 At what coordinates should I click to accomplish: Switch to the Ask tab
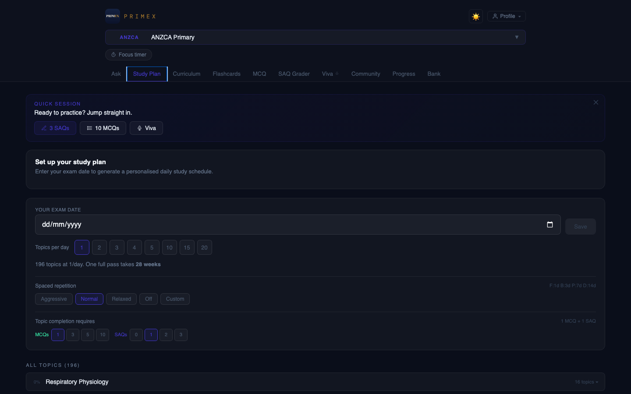(116, 74)
